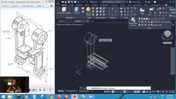The image size is (176, 99).
Task: Select the Inicio document tab
Action: [x=61, y=21]
